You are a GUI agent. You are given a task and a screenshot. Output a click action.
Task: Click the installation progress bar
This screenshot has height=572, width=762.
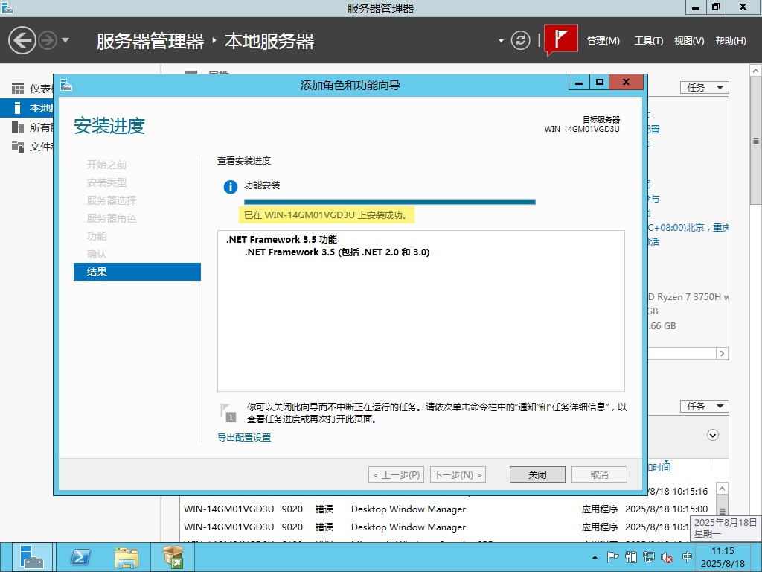[390, 202]
